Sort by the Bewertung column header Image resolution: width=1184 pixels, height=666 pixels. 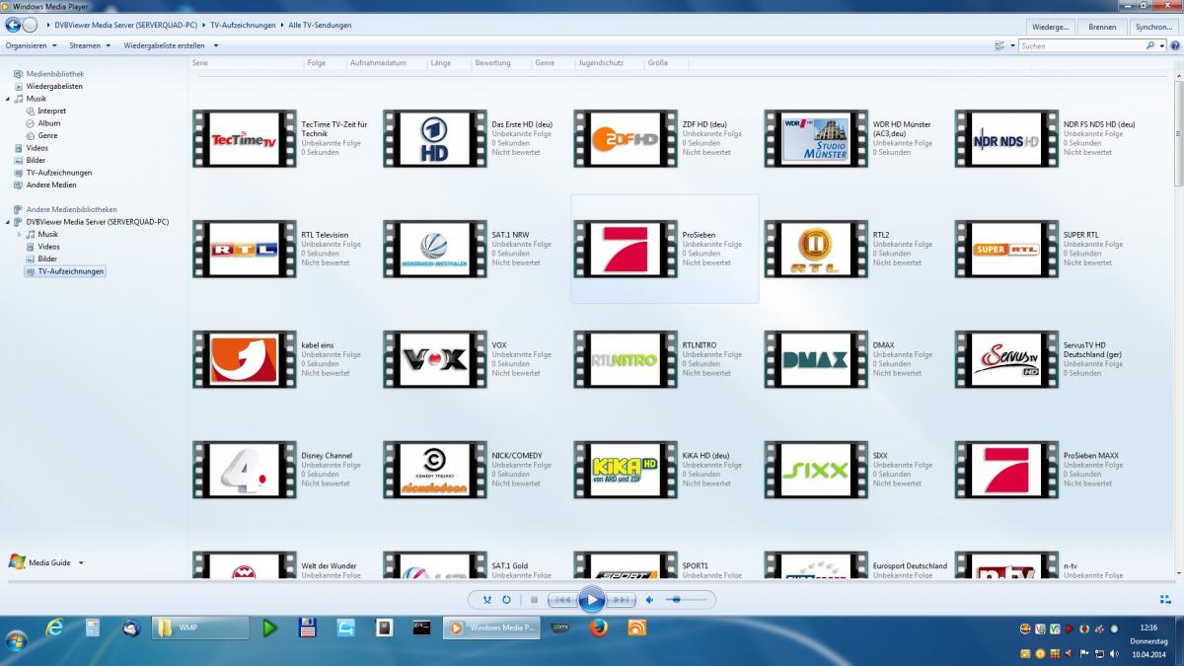point(492,63)
